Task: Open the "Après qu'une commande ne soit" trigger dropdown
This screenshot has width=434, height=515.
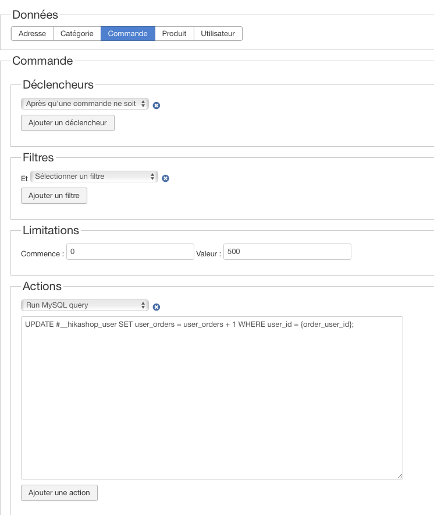Action: (x=85, y=104)
